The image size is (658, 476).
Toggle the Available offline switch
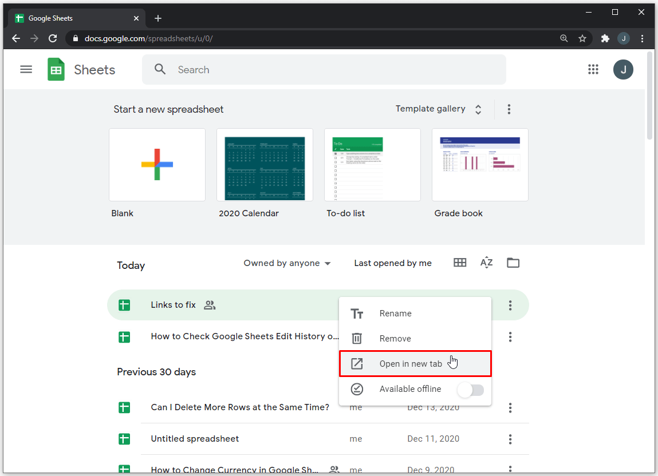click(471, 390)
